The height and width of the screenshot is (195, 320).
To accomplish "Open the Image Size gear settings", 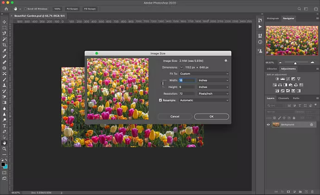I will point(226,61).
